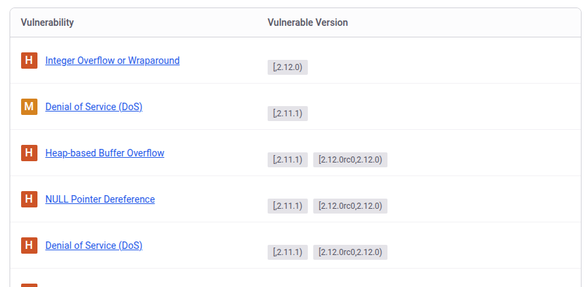Click the [,2.11.1) badge in the medium DoS row
587x287 pixels.
click(287, 114)
